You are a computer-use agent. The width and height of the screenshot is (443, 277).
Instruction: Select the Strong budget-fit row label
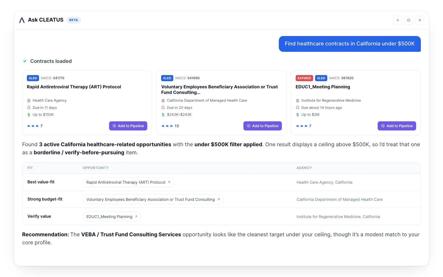tap(45, 199)
